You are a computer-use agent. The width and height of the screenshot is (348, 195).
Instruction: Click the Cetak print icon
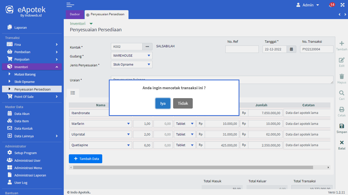click(x=342, y=110)
